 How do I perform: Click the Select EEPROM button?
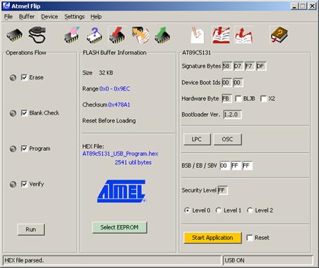(119, 227)
